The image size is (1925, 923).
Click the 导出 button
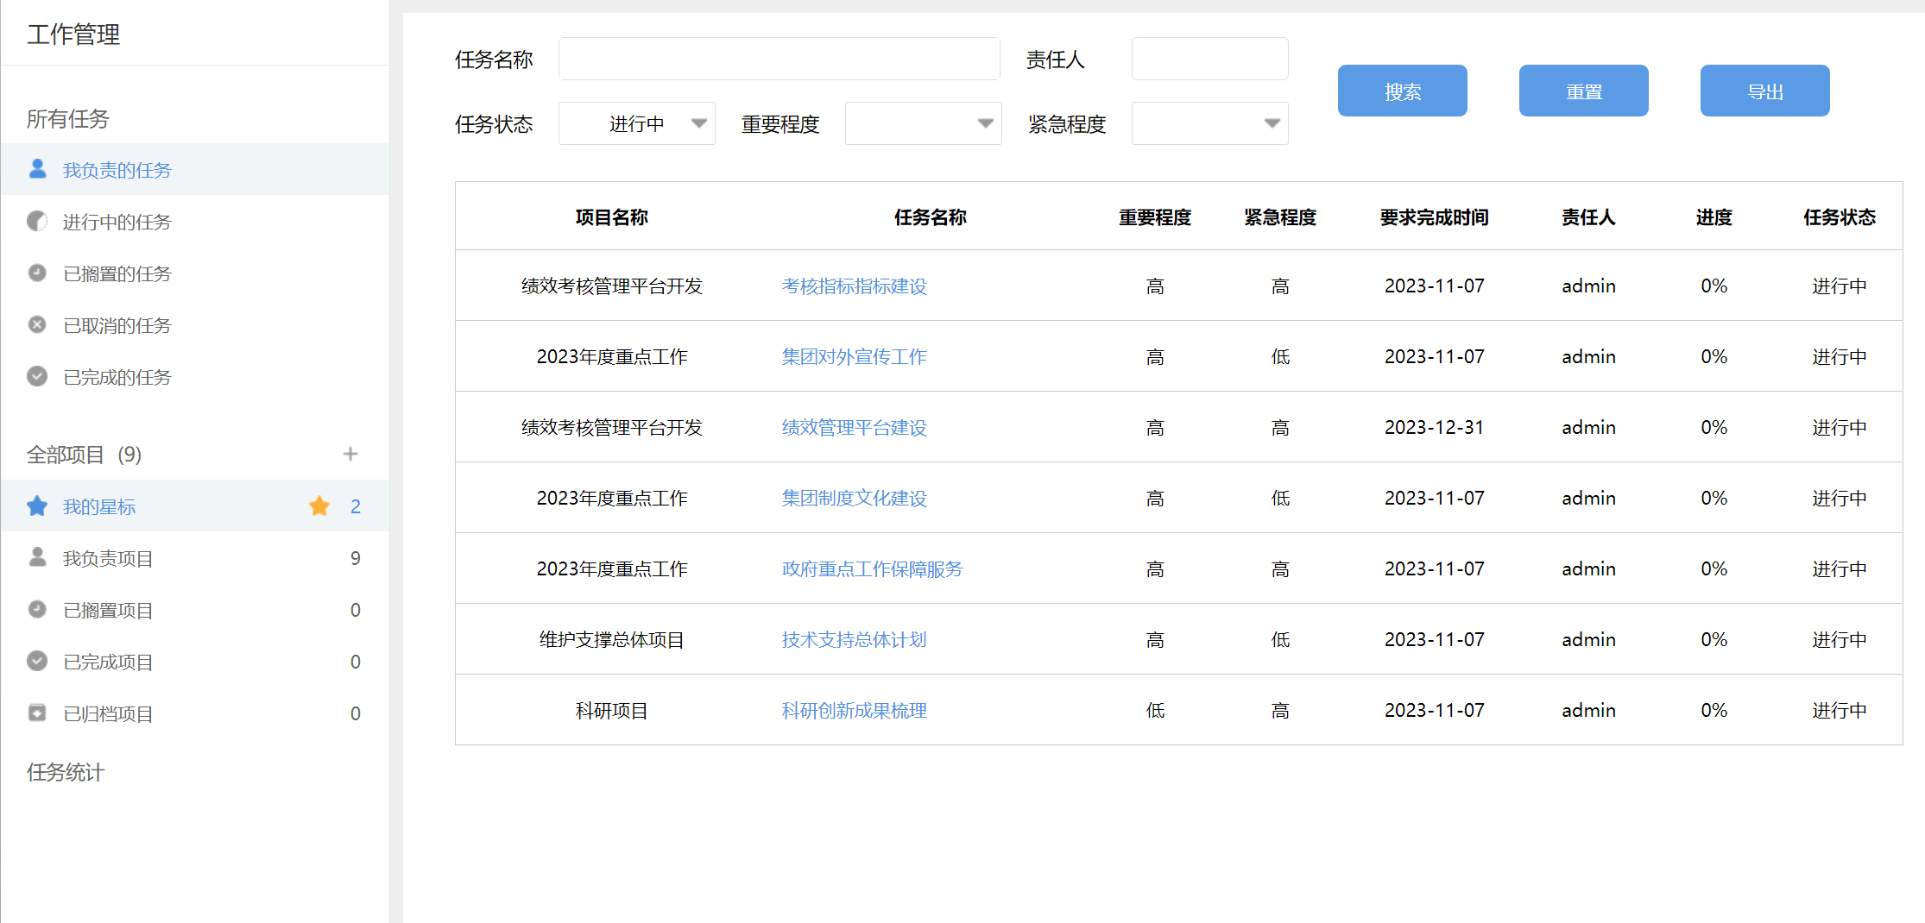point(1764,91)
